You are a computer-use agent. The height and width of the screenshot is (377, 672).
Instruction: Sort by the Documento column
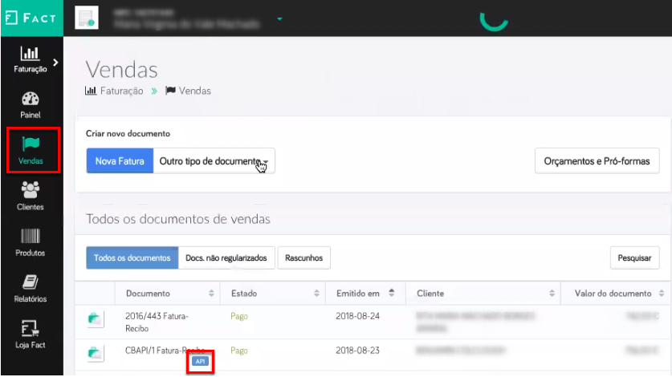click(x=166, y=293)
